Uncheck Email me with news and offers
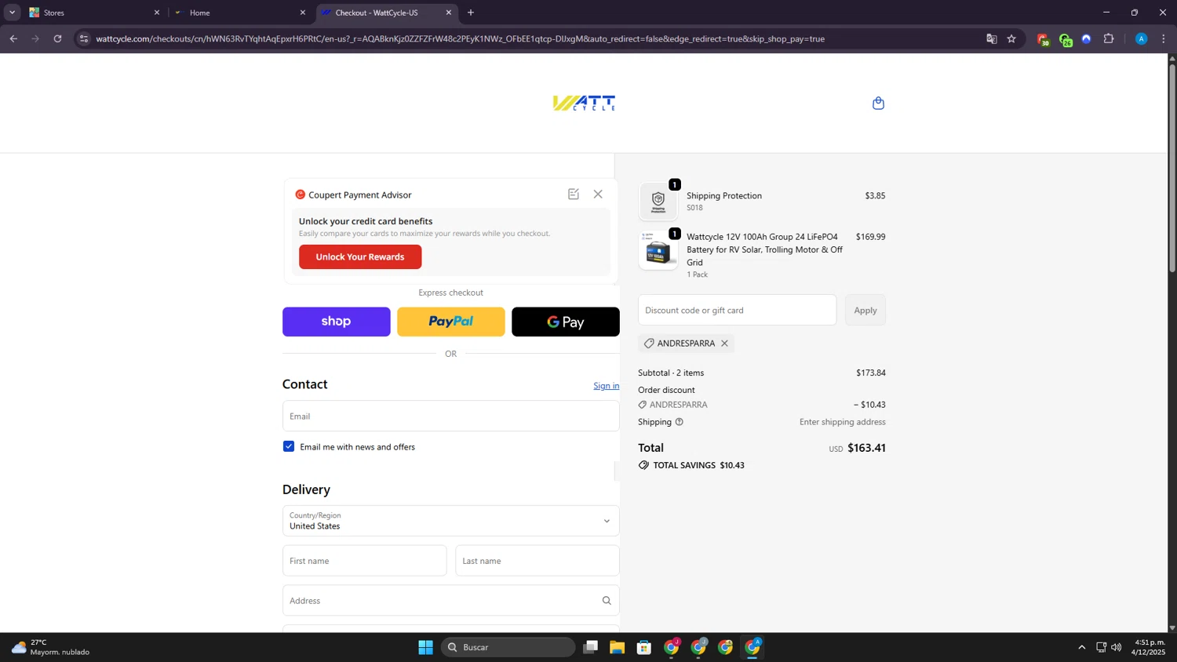 point(289,446)
